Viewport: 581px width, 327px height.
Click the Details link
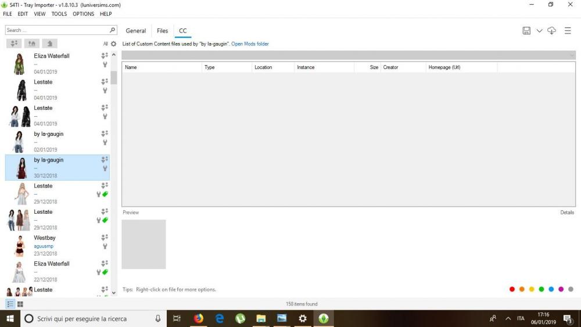[x=567, y=213]
